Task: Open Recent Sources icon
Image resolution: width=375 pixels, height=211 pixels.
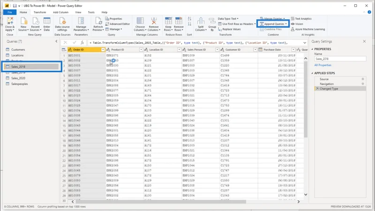Action: click(36, 21)
